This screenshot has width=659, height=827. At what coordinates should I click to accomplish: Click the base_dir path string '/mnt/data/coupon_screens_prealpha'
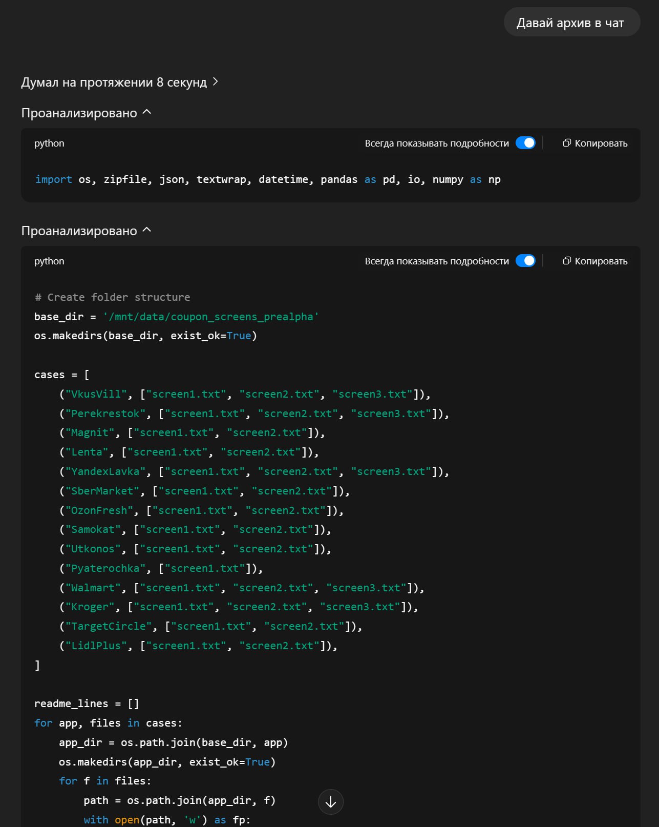(x=210, y=317)
